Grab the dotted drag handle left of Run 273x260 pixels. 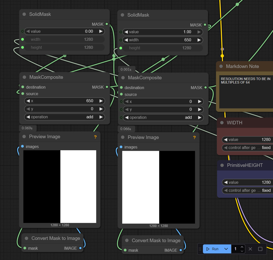200,249
